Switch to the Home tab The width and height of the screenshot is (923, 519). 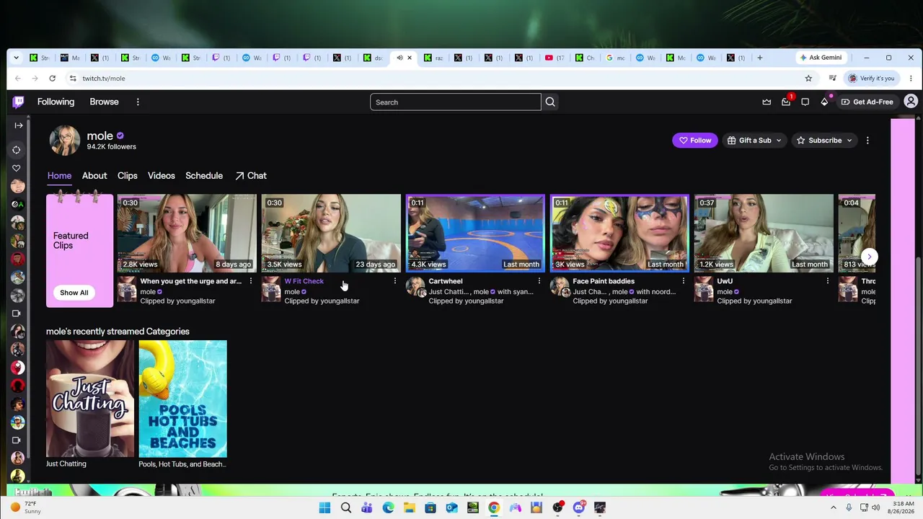59,176
